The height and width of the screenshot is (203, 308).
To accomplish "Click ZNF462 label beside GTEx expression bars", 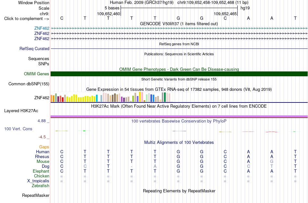I will pos(41,98).
